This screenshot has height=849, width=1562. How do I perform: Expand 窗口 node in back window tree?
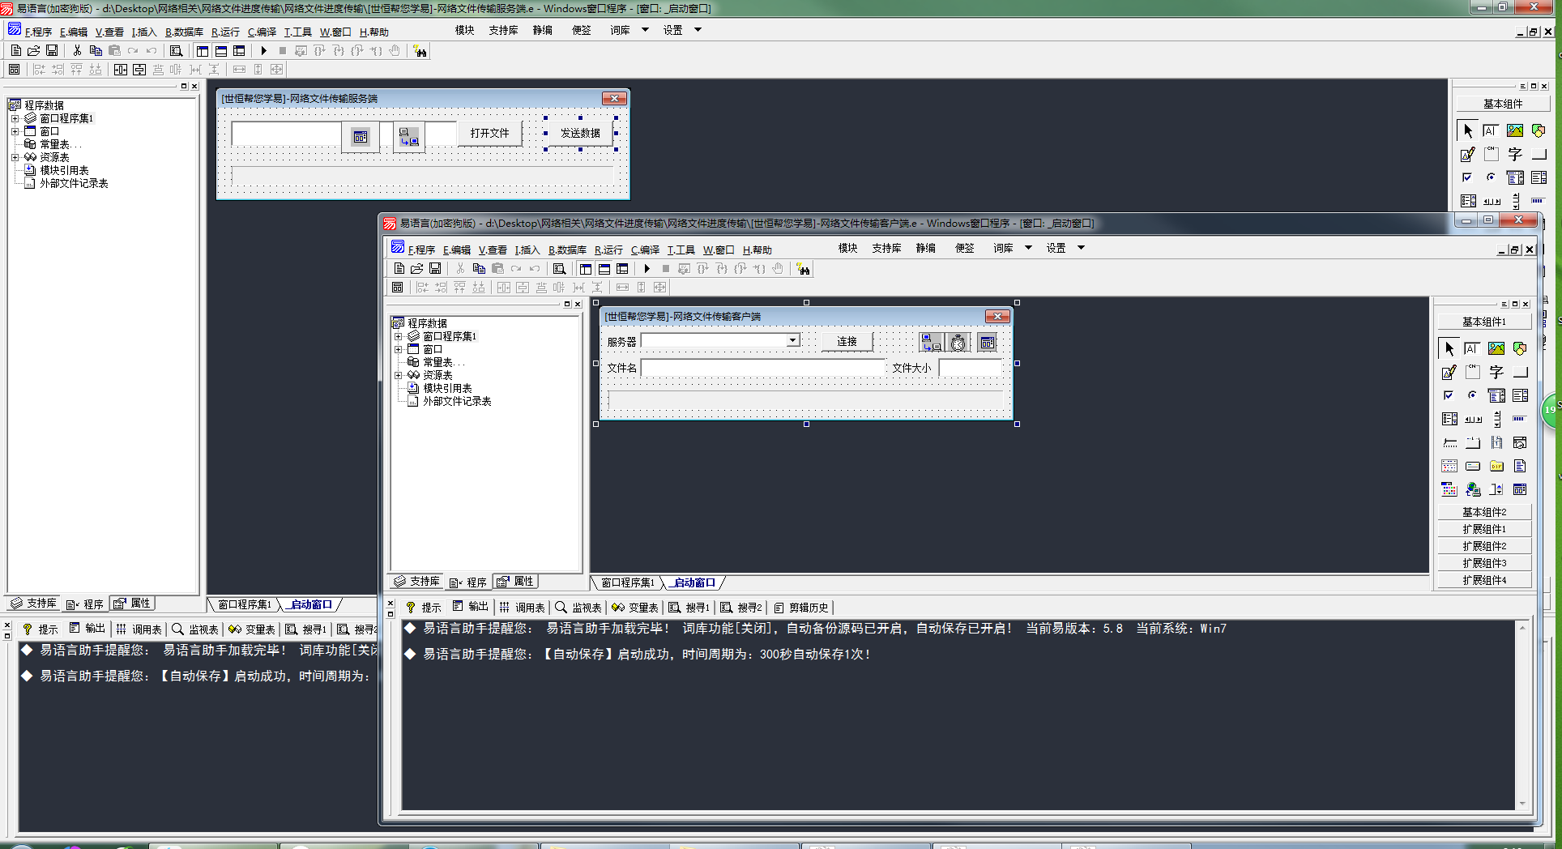(x=15, y=131)
